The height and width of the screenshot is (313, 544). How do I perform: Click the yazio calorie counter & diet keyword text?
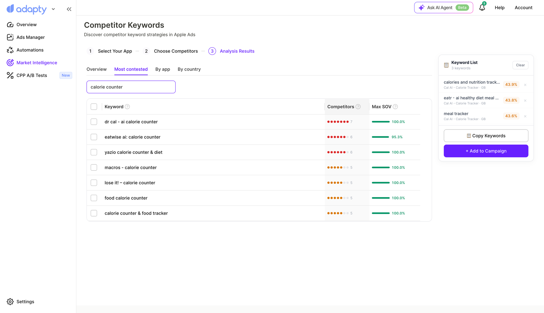point(133,152)
